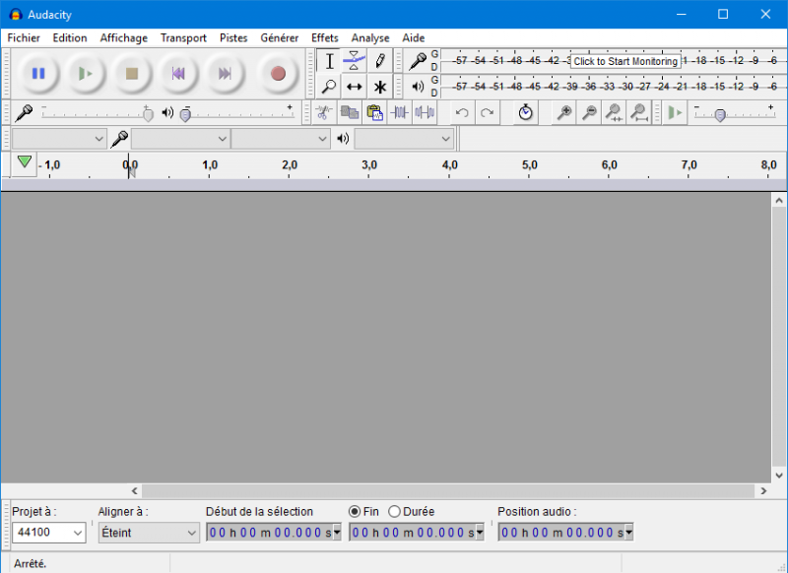Undo the last action

(462, 112)
